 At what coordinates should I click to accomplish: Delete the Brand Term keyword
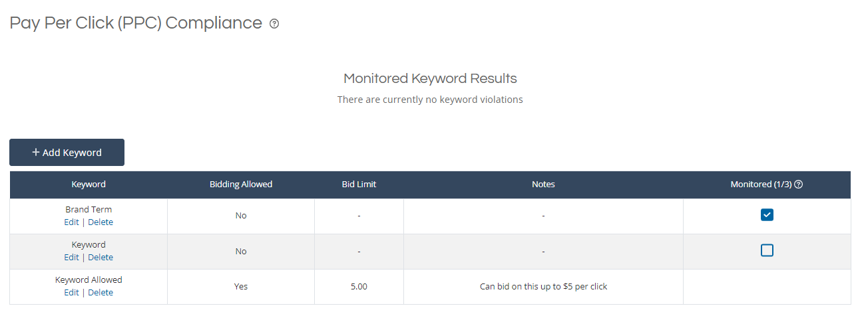click(101, 222)
